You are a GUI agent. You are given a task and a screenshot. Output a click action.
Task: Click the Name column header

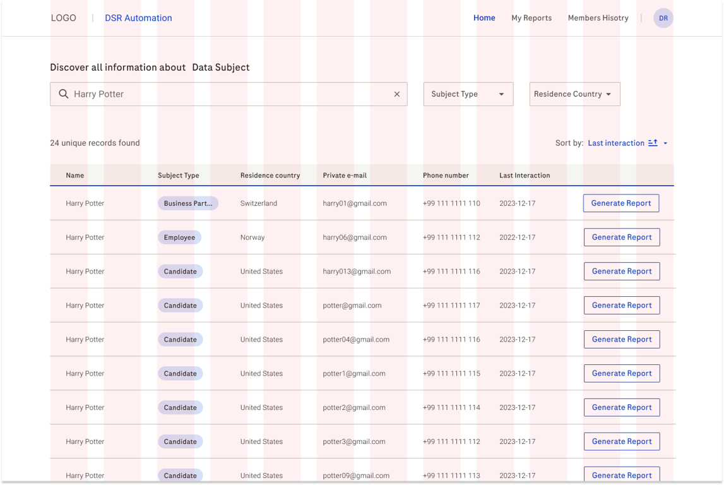pos(75,176)
